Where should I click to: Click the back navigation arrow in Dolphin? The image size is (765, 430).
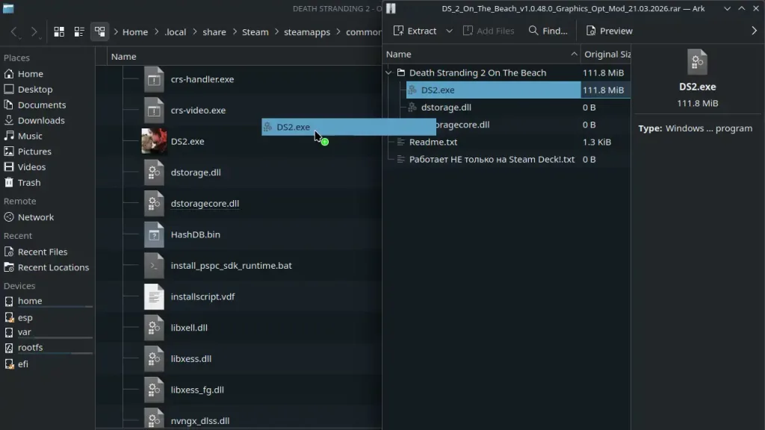(x=13, y=31)
